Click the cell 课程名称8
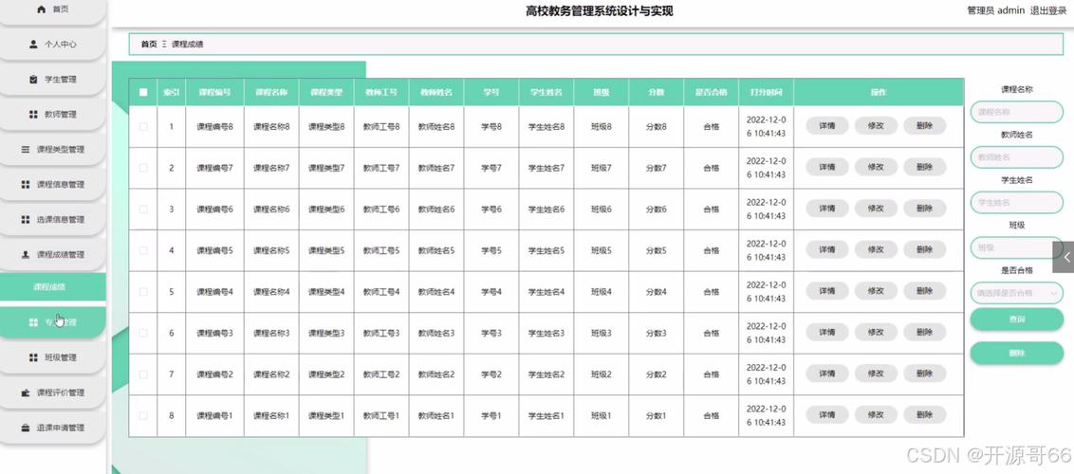The image size is (1074, 474). [271, 126]
